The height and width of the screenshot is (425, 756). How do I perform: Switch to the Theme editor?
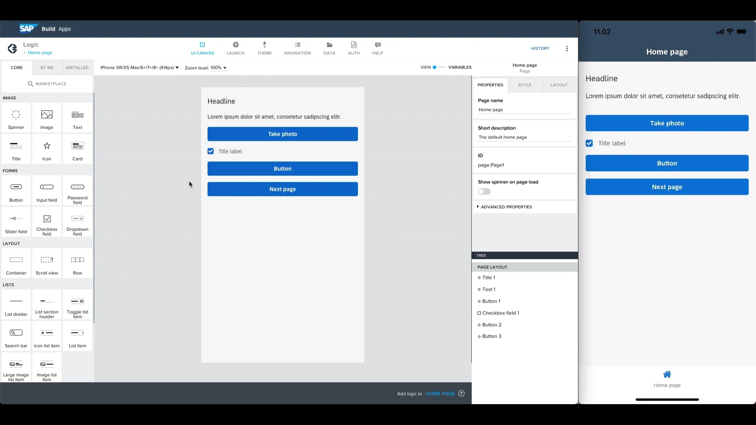coord(264,48)
